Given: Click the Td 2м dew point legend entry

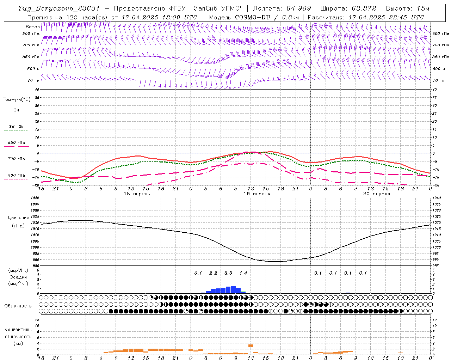Looking at the screenshot, I should click(x=17, y=126).
